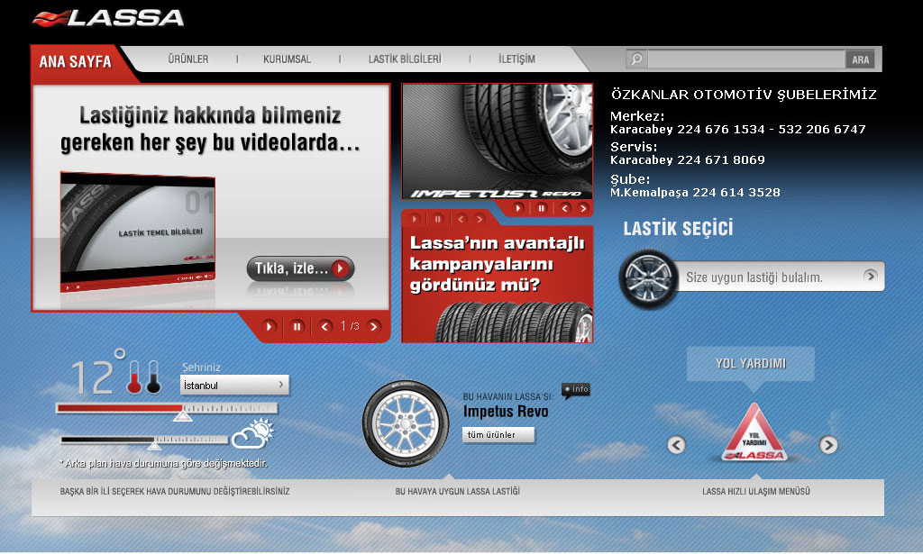Show next Impetus Revo banner slide
The height and width of the screenshot is (554, 923).
(x=583, y=207)
